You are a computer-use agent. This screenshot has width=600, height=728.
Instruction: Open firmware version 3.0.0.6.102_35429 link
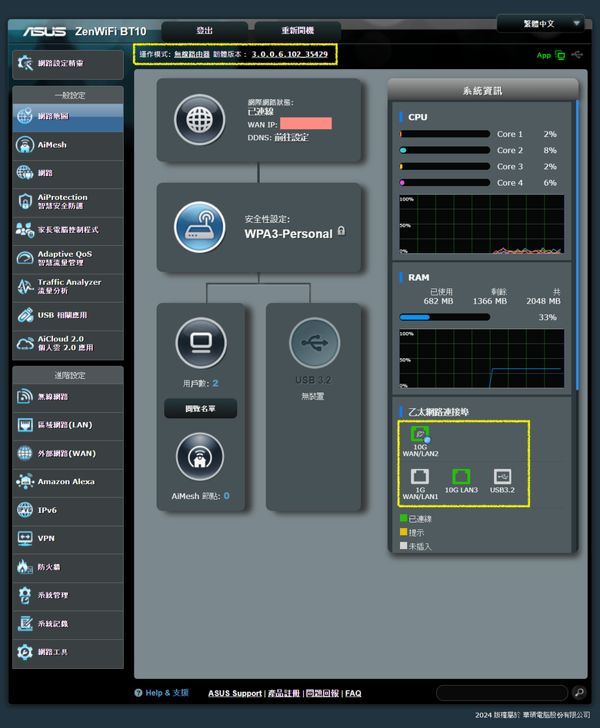click(x=289, y=55)
